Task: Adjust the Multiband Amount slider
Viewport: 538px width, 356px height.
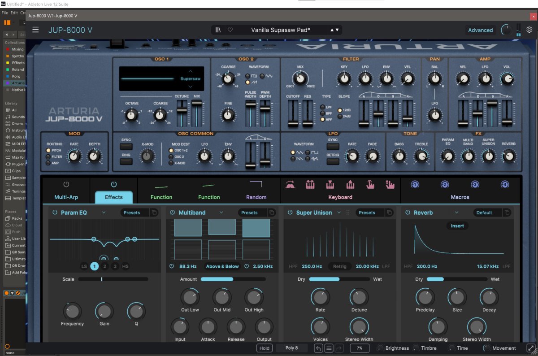Action: tap(233, 279)
